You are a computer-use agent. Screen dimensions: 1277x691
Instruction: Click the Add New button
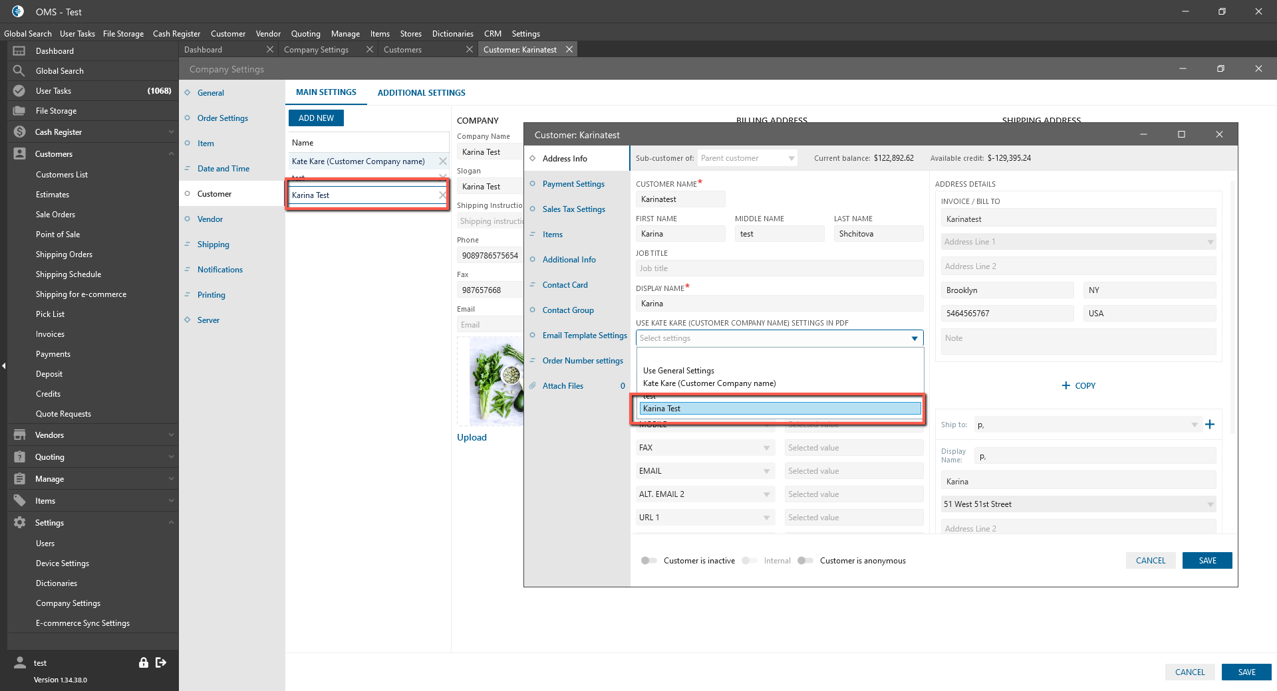316,118
